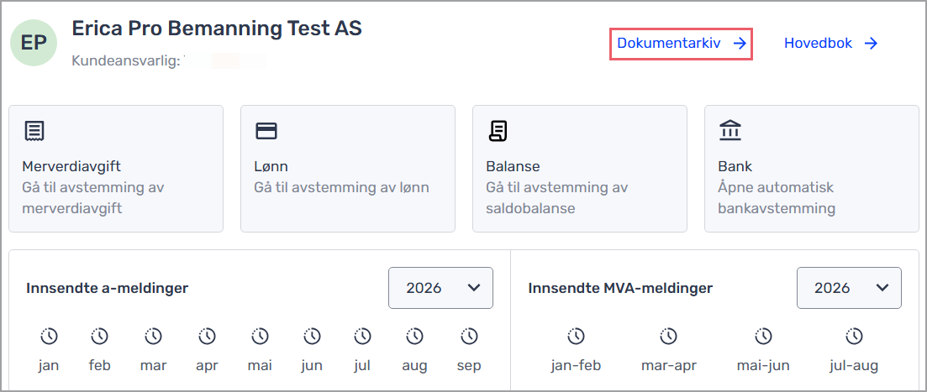The width and height of the screenshot is (927, 392).
Task: Click the pending clock icon for jan-feb
Action: 576,337
